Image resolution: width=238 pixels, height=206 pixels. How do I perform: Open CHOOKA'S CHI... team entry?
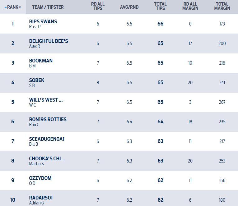point(47,158)
